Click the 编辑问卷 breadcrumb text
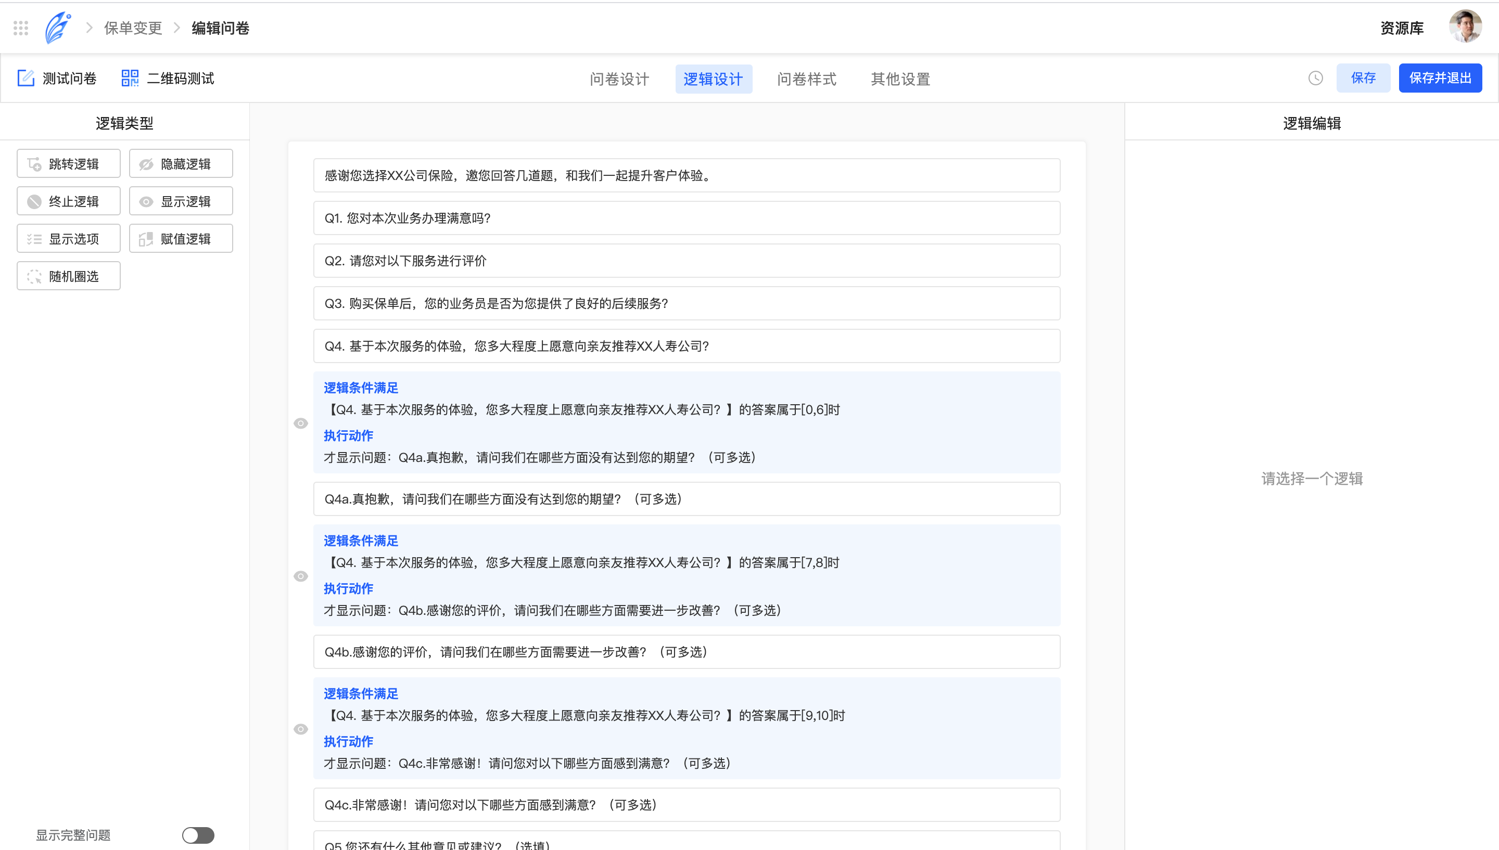 point(220,28)
